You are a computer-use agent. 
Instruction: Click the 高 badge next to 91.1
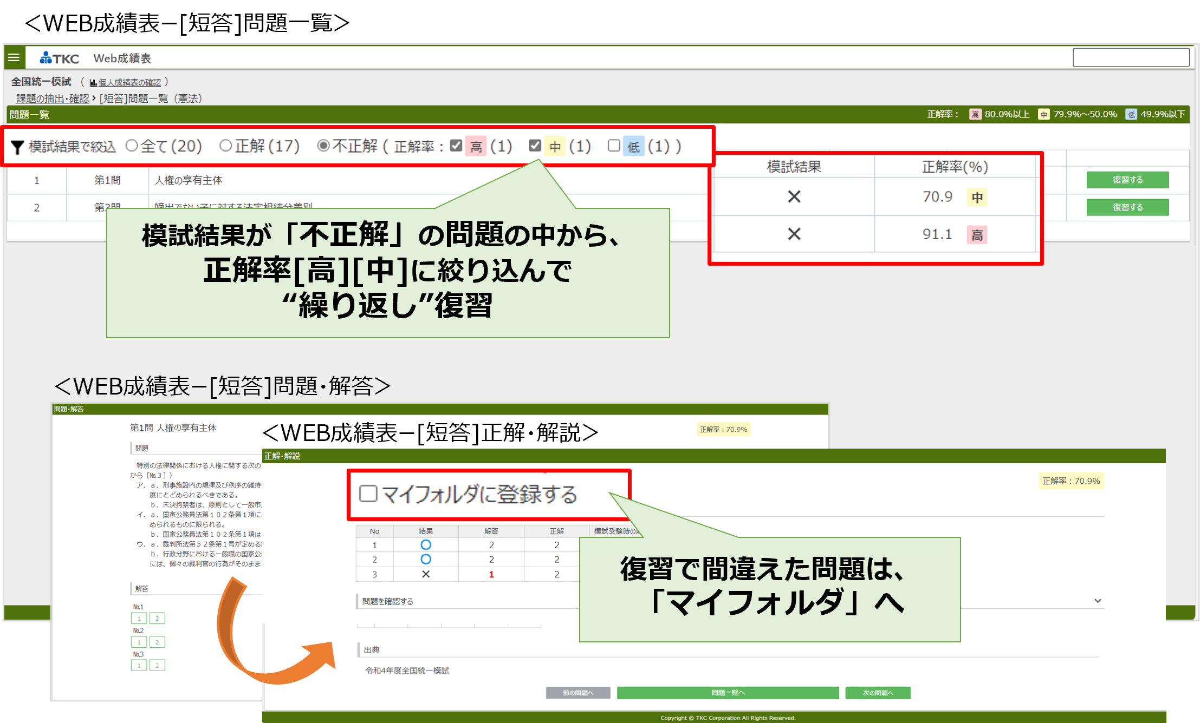coord(977,235)
